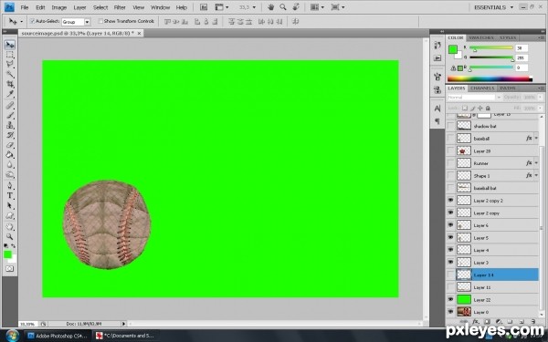Open the Filter menu
Image resolution: width=548 pixels, height=342 pixels.
pyautogui.click(x=120, y=7)
